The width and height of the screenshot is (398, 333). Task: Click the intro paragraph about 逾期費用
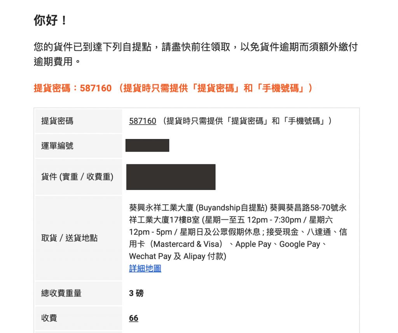coord(196,54)
